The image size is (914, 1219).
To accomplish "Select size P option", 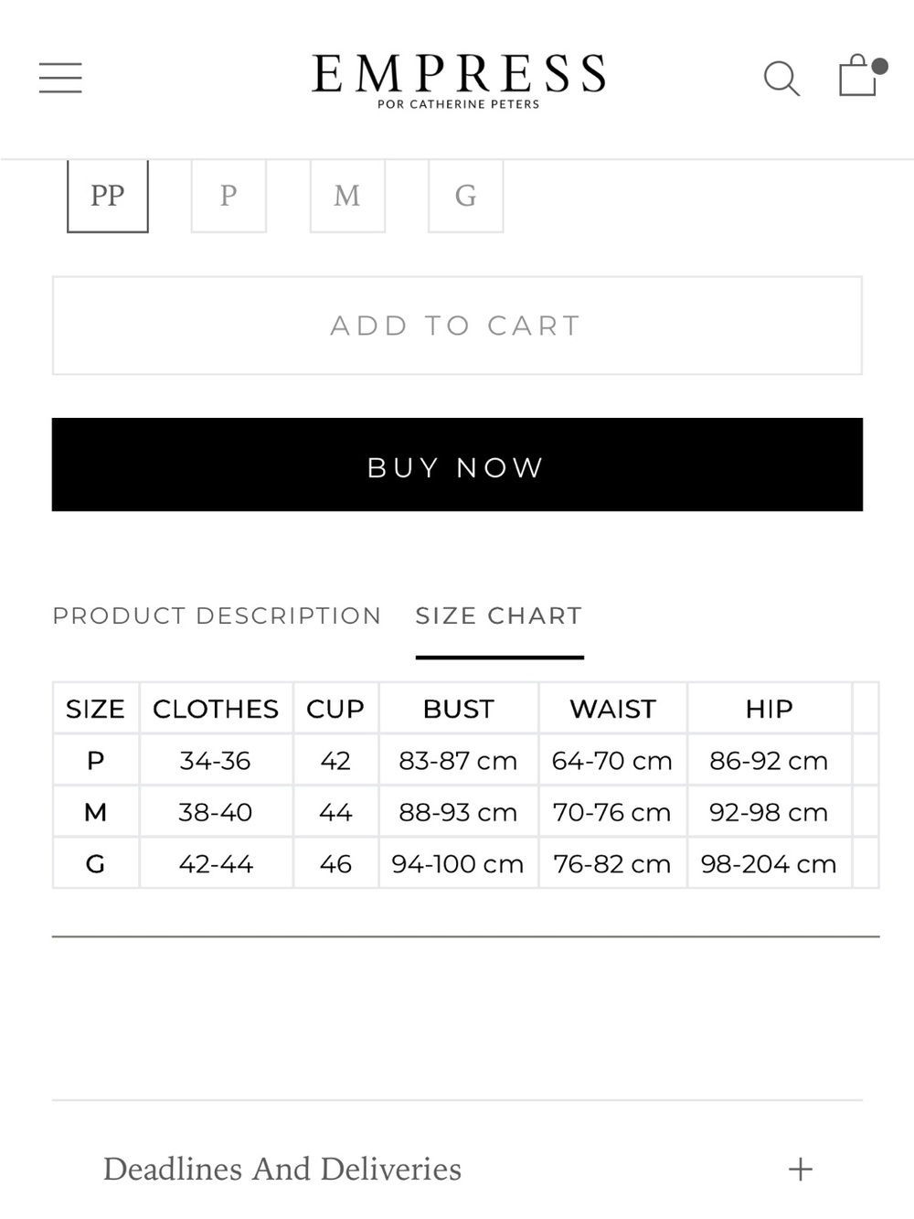I will pyautogui.click(x=228, y=196).
